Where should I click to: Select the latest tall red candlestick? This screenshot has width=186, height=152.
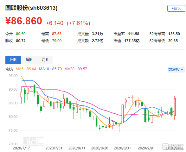175,107
